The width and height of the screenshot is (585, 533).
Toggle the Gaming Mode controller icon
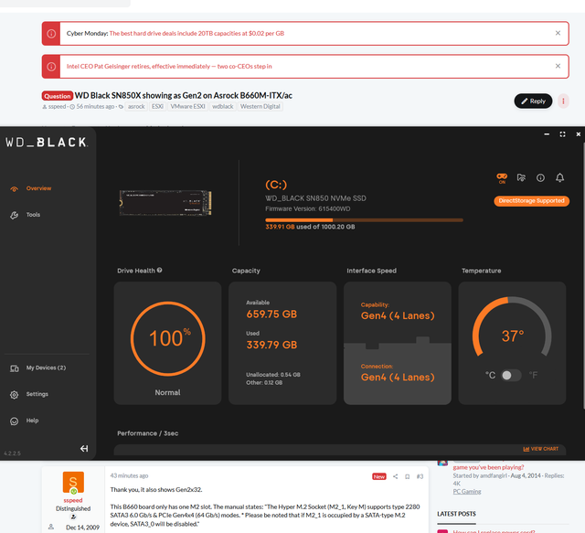(502, 178)
